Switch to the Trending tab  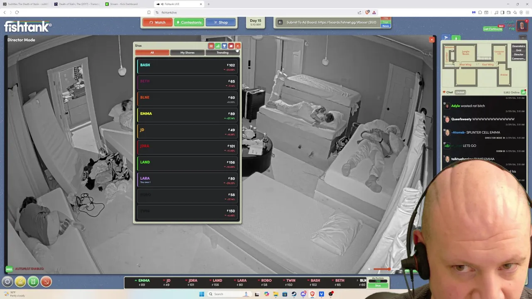[222, 53]
